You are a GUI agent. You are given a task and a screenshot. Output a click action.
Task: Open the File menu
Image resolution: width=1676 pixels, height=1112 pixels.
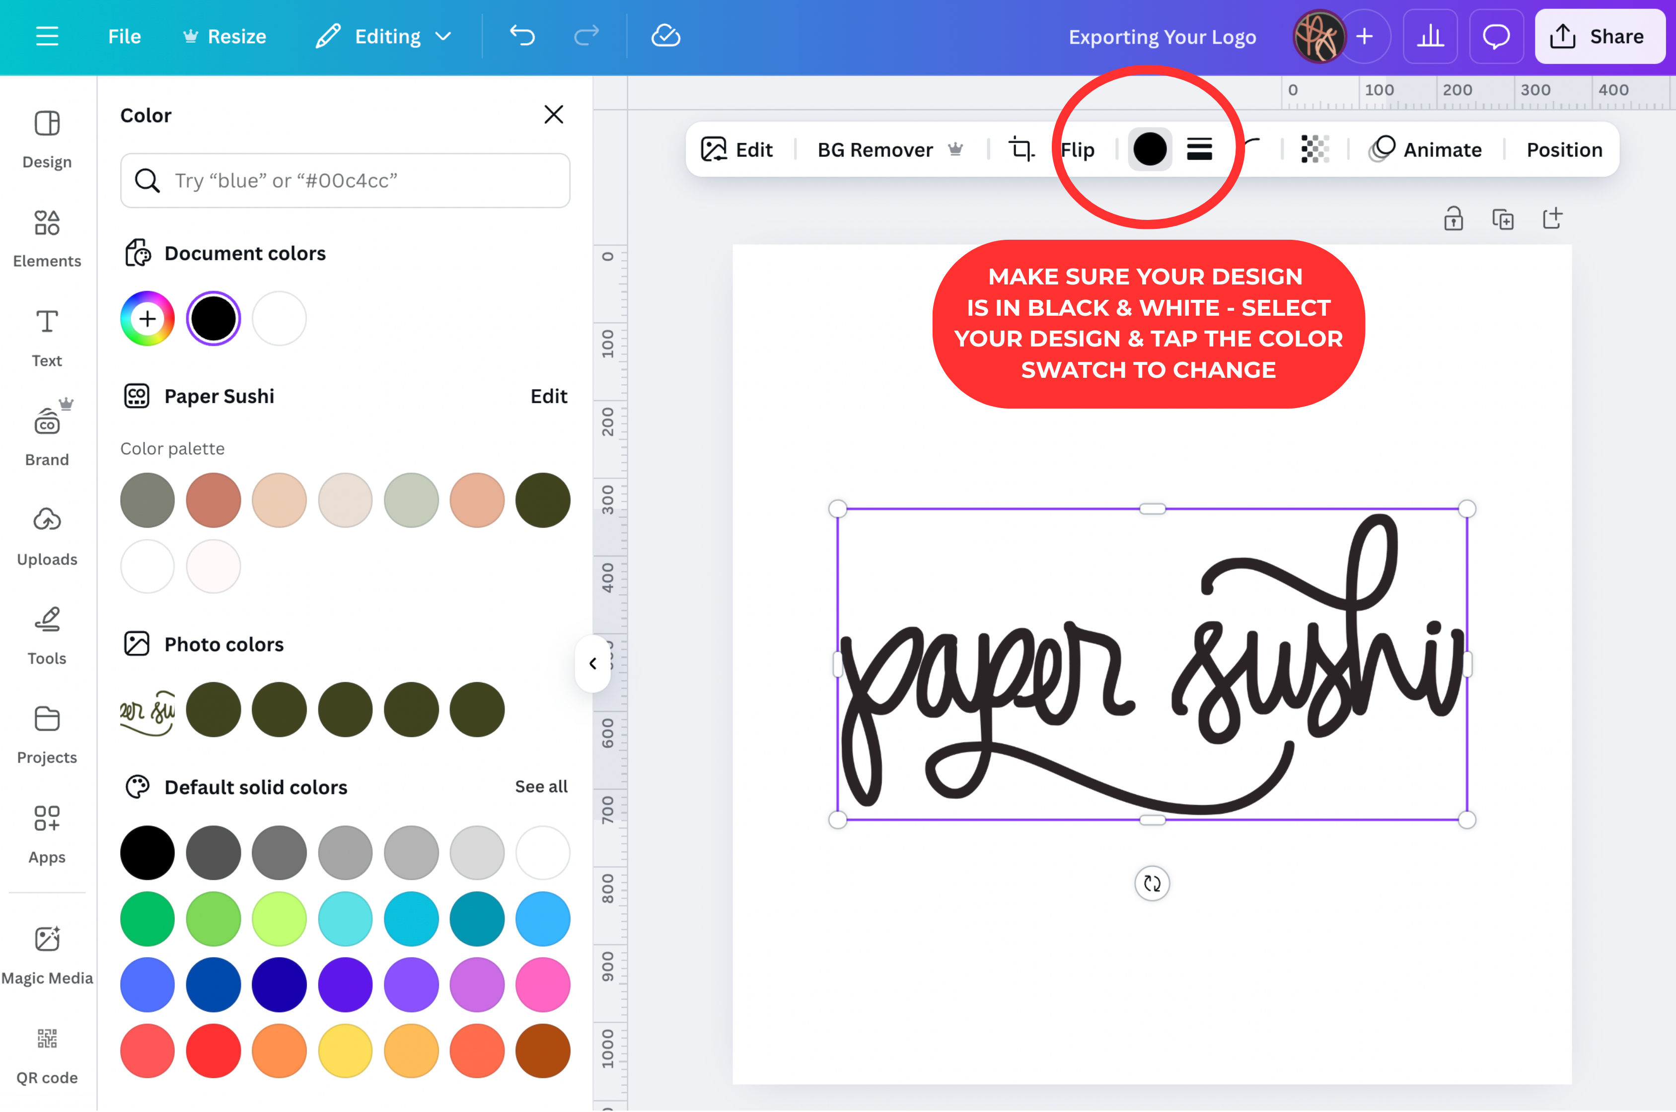coord(124,36)
